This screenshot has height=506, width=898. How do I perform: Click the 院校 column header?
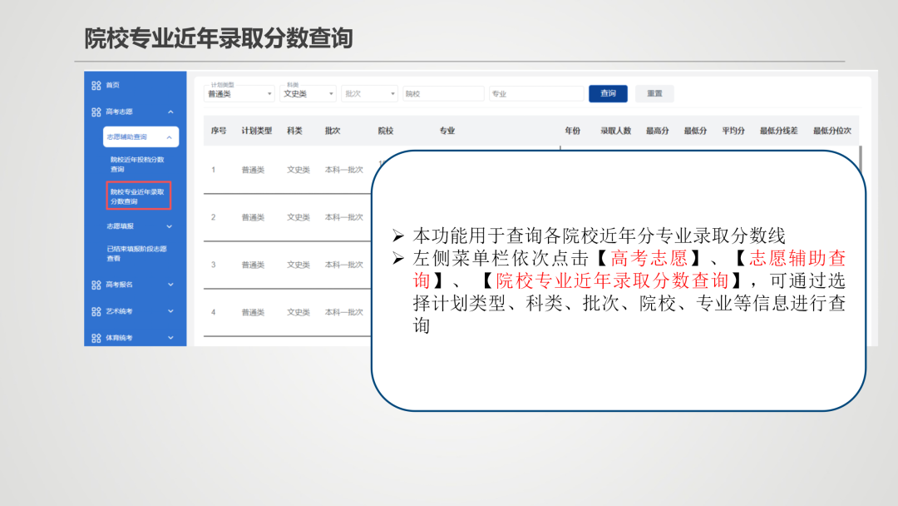[x=386, y=131]
